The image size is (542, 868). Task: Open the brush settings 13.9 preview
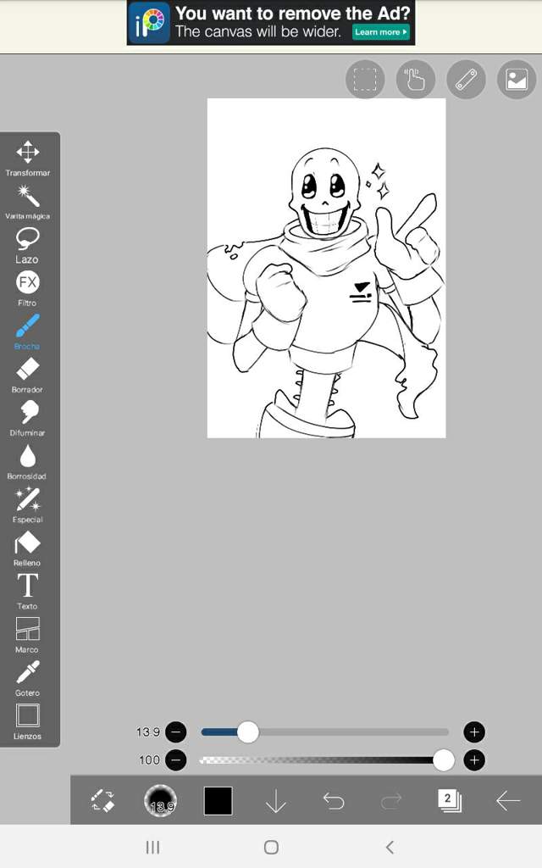pos(160,800)
